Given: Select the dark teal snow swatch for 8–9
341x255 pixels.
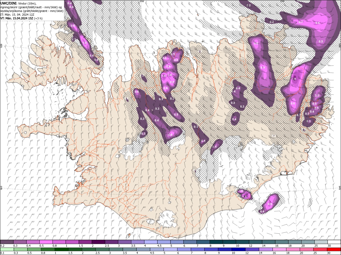Looking at the screenshot, I should coord(216,242).
